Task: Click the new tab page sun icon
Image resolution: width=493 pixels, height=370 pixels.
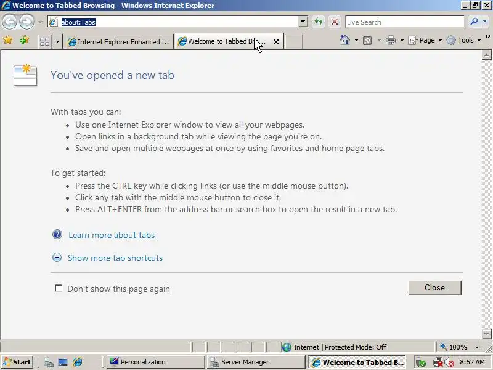Action: coord(25,75)
